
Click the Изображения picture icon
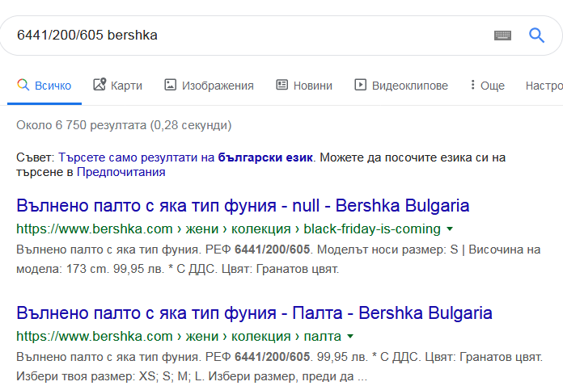tap(170, 85)
